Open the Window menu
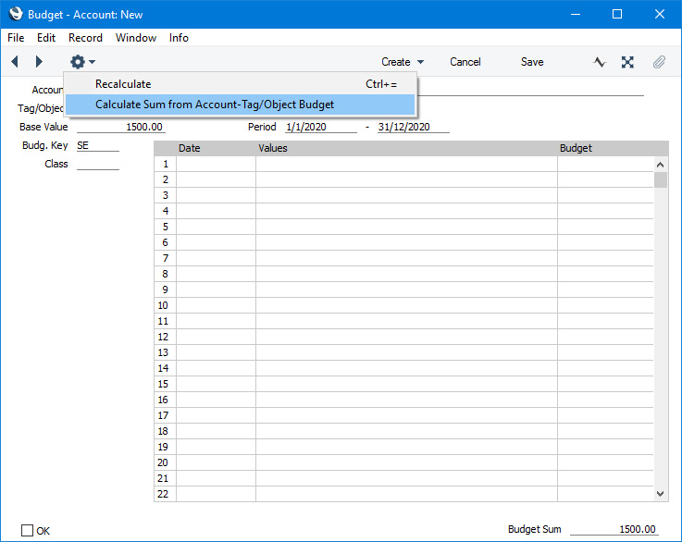Image resolution: width=682 pixels, height=542 pixels. pos(136,38)
